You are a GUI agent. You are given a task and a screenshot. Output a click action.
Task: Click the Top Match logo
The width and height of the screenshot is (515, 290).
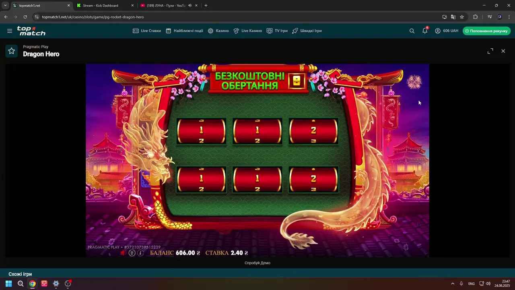[x=31, y=31]
